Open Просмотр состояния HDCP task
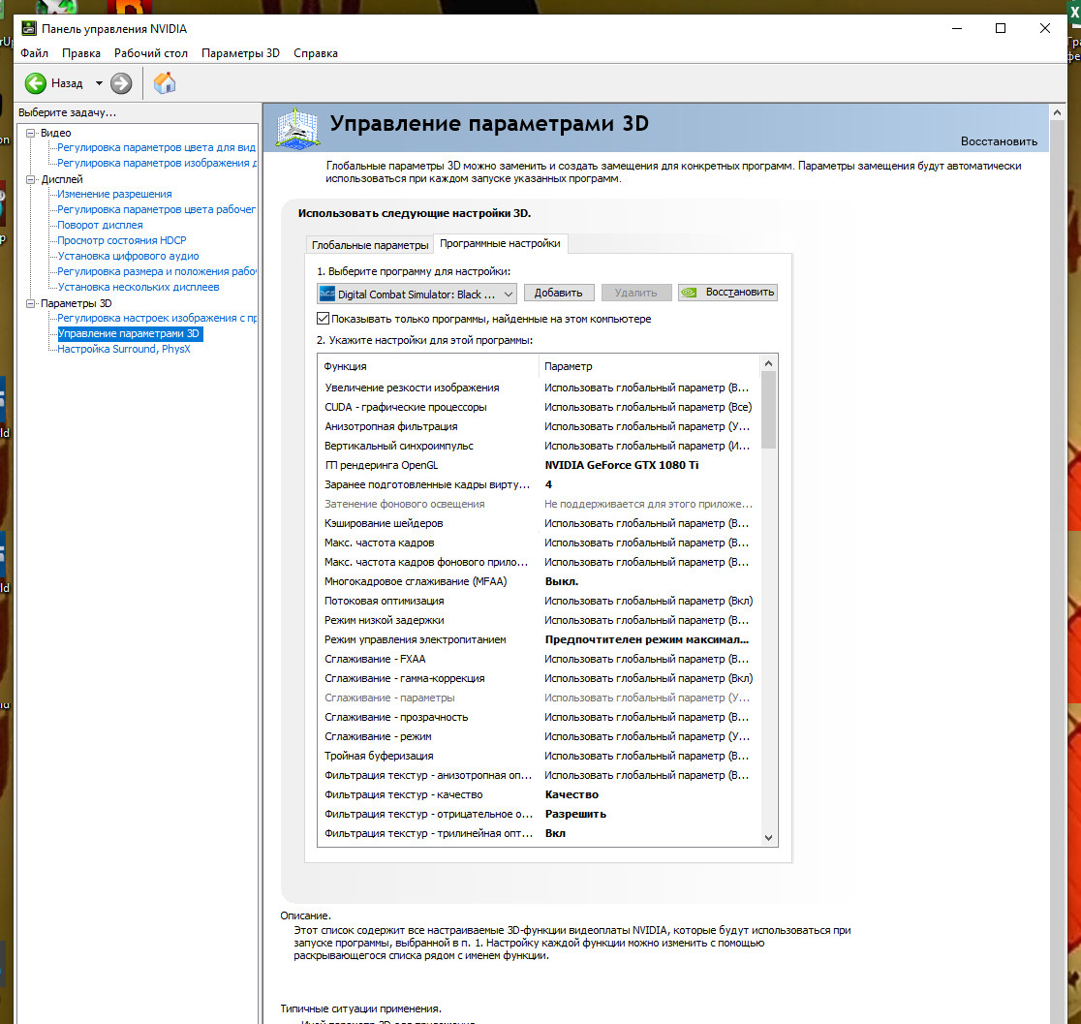 [x=121, y=240]
